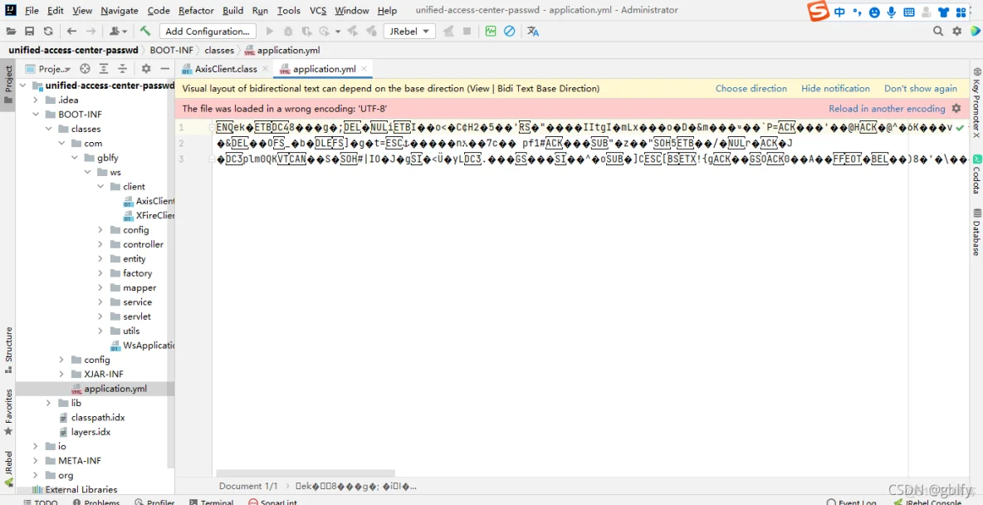Screen dimensions: 983x505
Task: Click the editor horizontal scrollbar
Action: click(x=306, y=473)
